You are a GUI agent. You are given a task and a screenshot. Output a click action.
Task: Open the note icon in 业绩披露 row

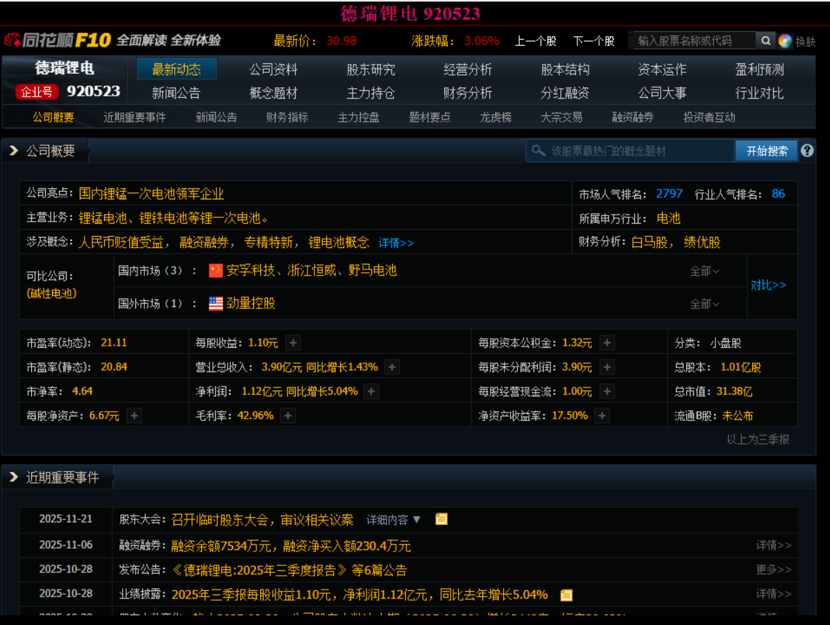click(x=566, y=595)
